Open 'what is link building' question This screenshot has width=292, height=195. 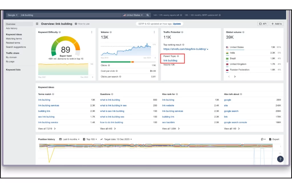click(x=110, y=100)
